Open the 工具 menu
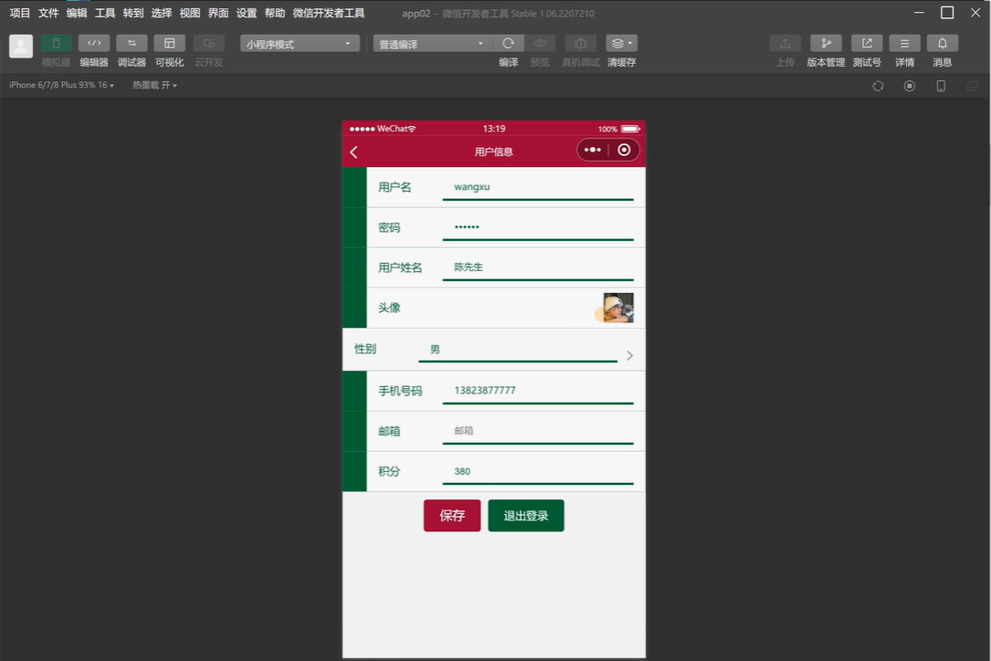 [105, 13]
